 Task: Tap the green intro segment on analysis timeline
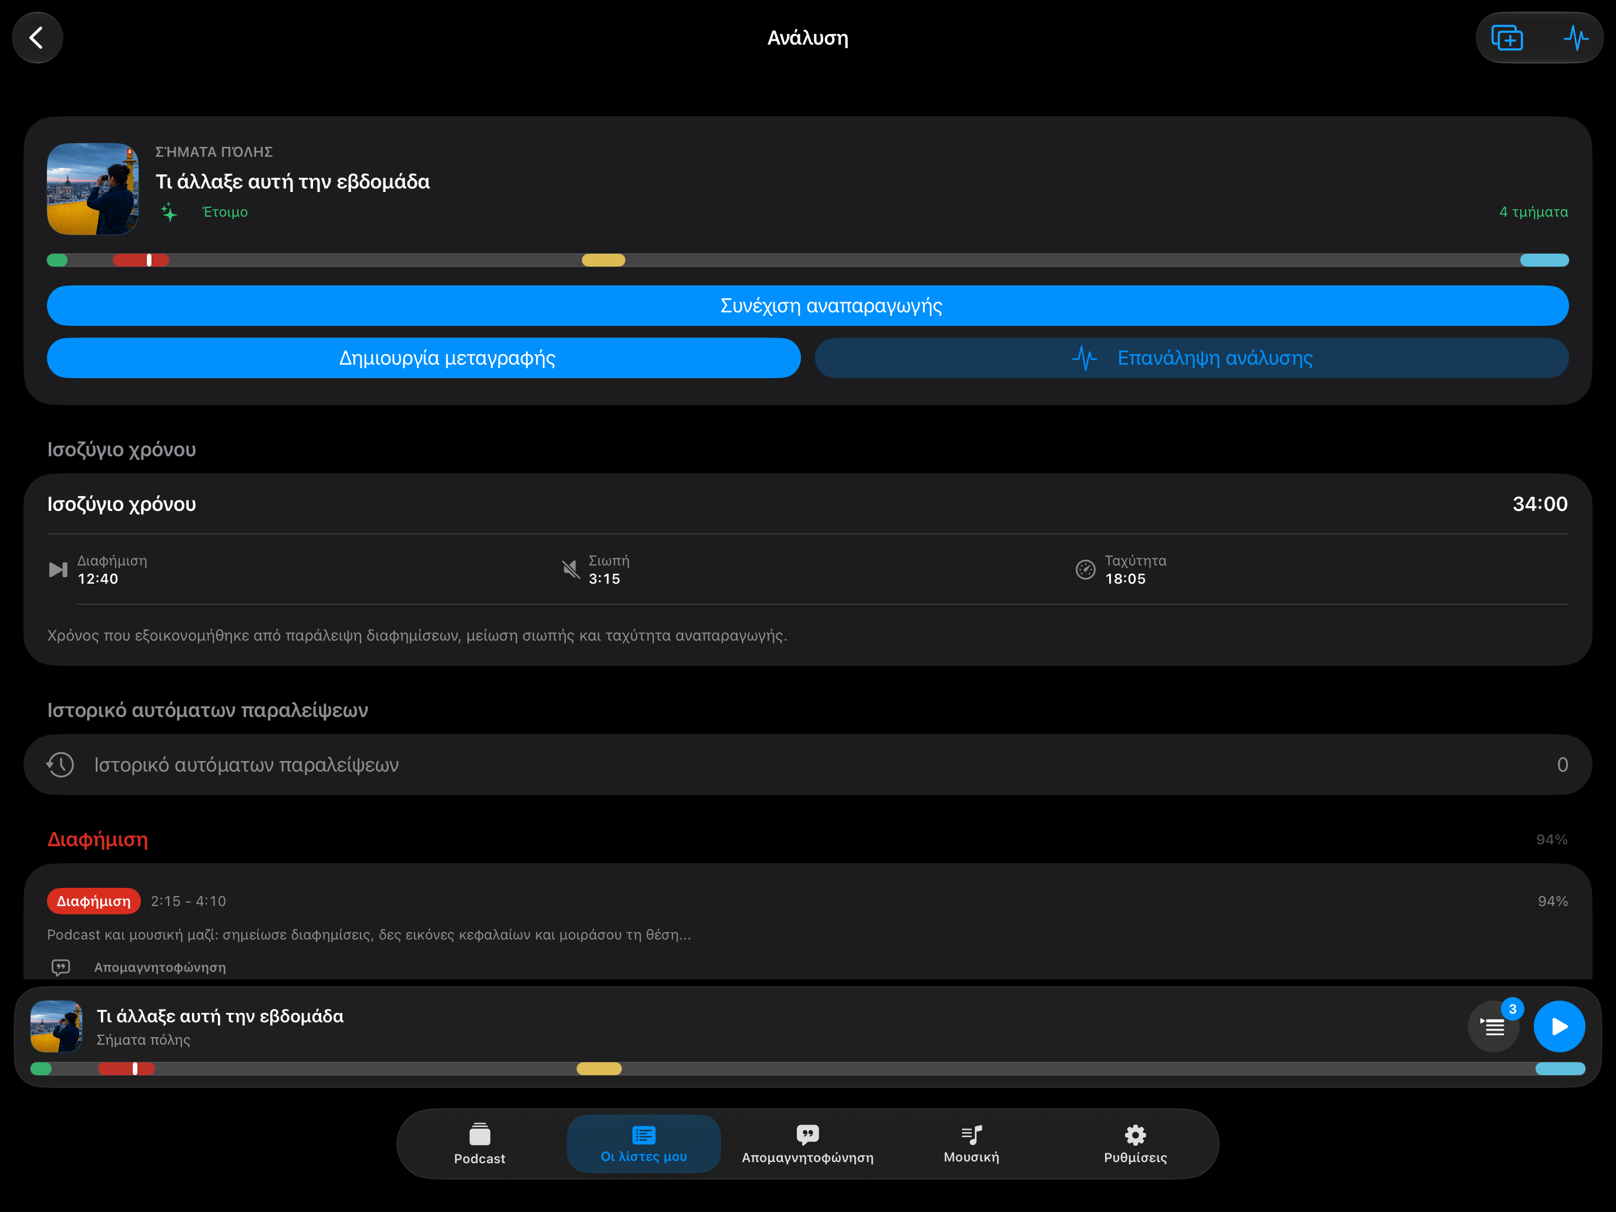57,260
